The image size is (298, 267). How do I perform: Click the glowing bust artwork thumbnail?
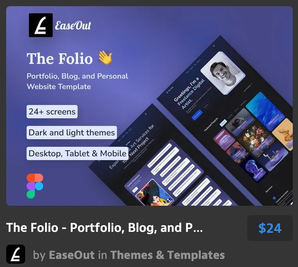[253, 169]
